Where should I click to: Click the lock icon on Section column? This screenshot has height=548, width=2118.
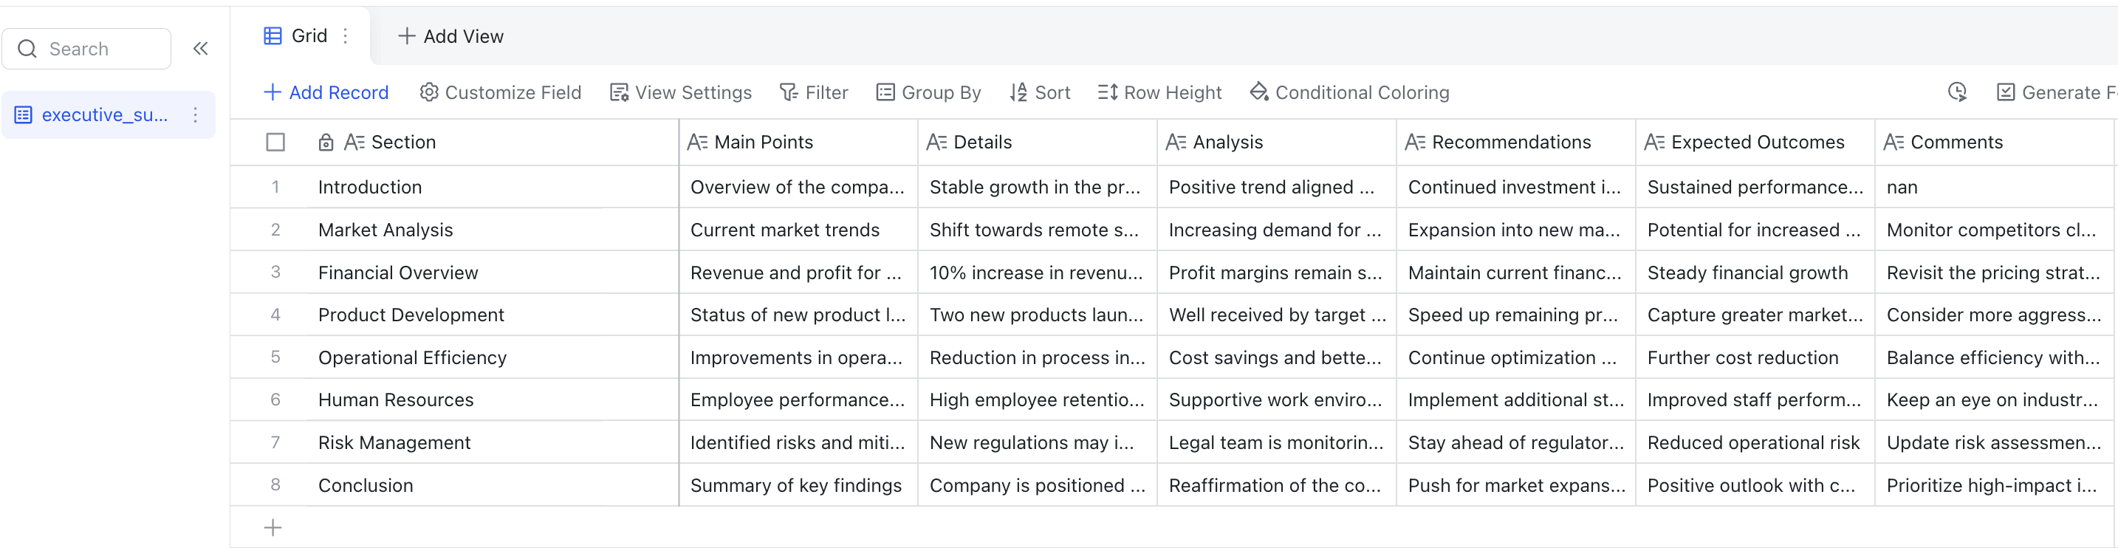coord(326,143)
